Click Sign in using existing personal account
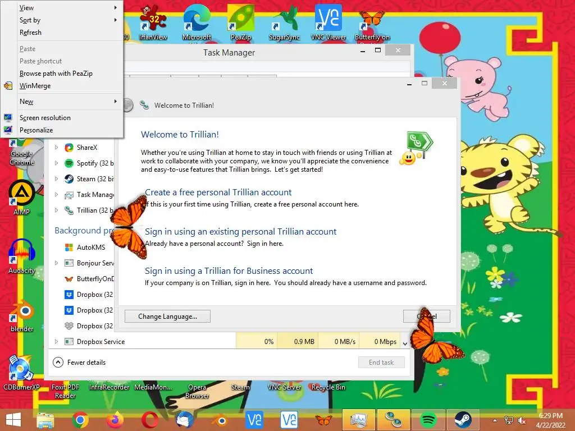This screenshot has height=431, width=575. [240, 232]
